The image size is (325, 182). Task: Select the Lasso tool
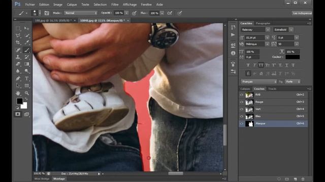(x=18, y=35)
